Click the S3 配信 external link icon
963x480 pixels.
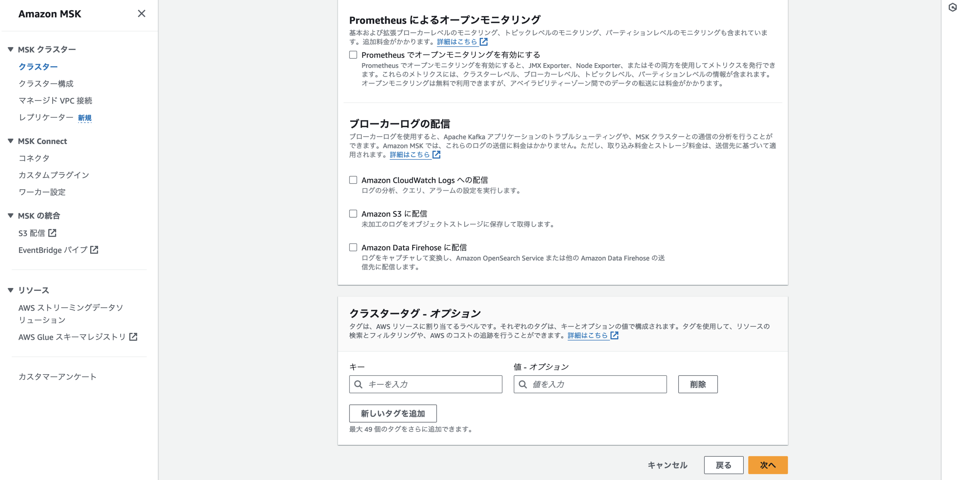[x=52, y=233]
